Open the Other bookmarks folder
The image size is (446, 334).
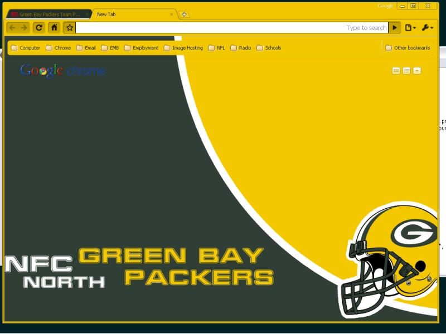tap(409, 48)
